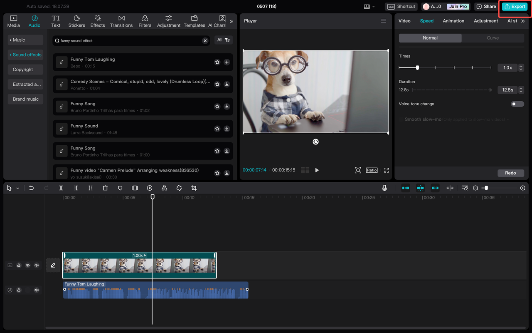Open the Transitions tab
Viewport: 532px width, 333px height.
(121, 21)
